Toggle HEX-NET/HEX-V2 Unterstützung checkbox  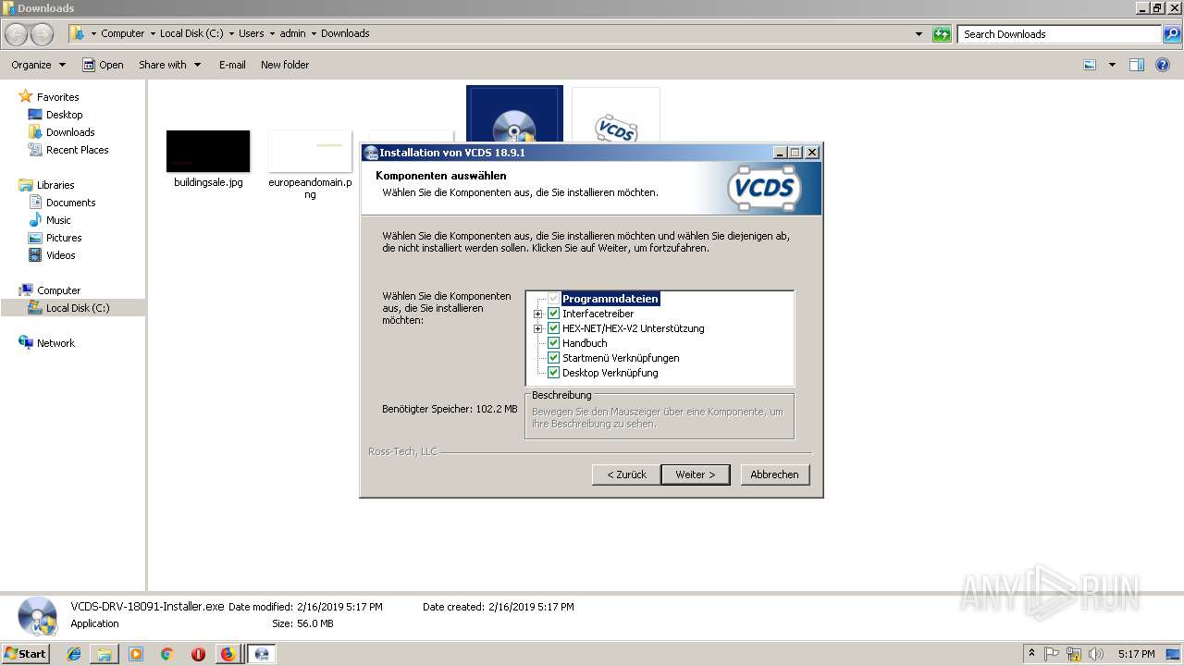(554, 328)
